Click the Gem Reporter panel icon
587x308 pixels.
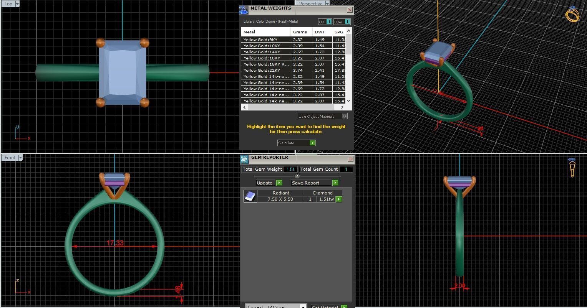(245, 159)
